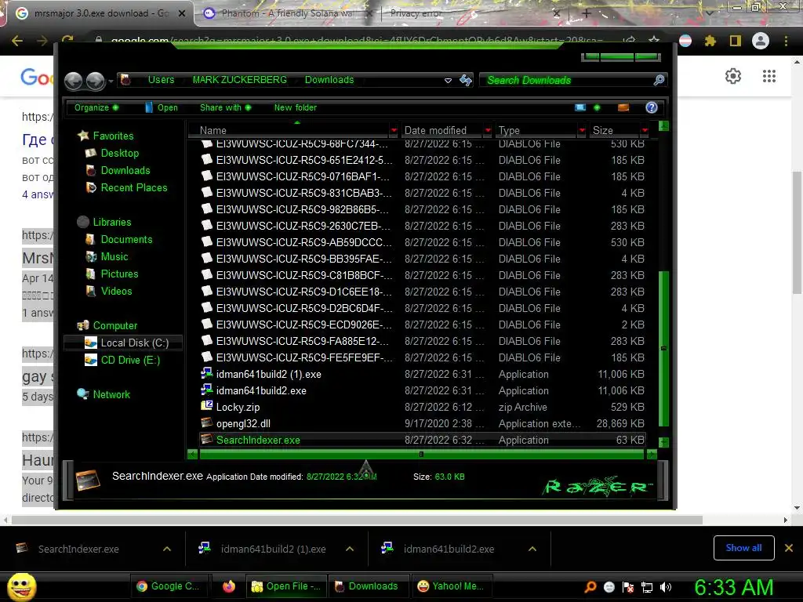The image size is (803, 602).
Task: Open recent pages dropdown beside forward button
Action: coord(111,82)
